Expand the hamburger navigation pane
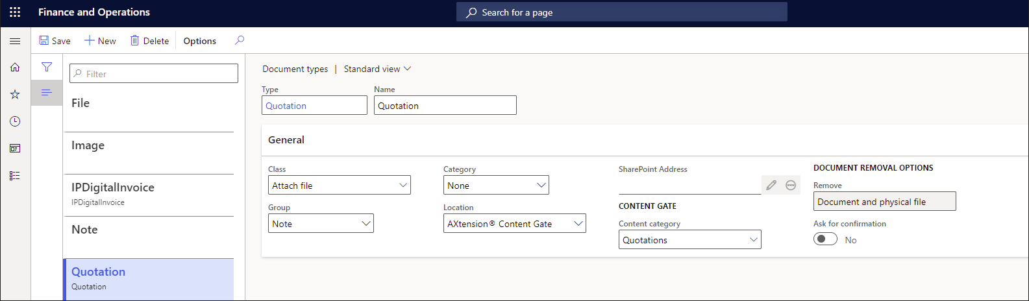This screenshot has width=1029, height=301. [x=15, y=41]
